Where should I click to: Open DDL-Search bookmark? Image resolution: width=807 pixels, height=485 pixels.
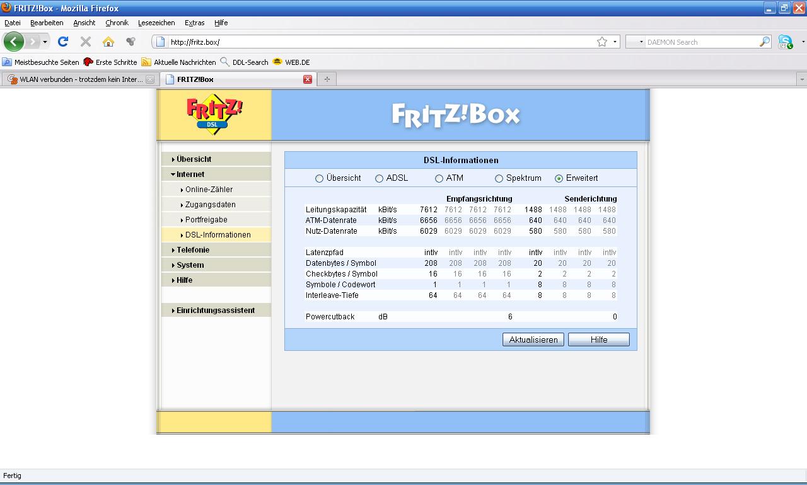click(244, 62)
